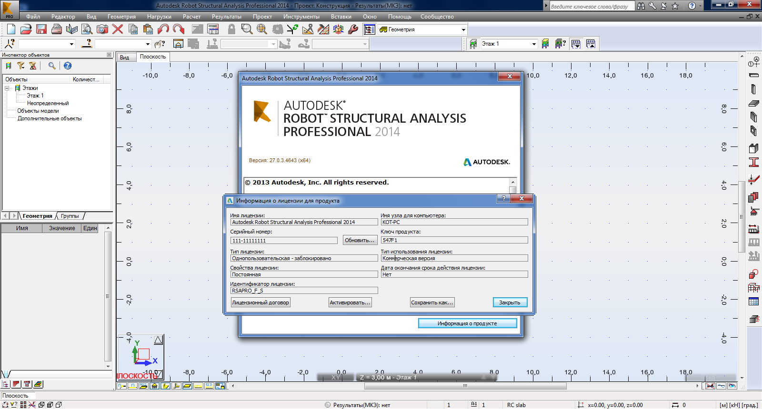This screenshot has height=409, width=762.
Task: Click the Обновить... button
Action: (x=360, y=240)
